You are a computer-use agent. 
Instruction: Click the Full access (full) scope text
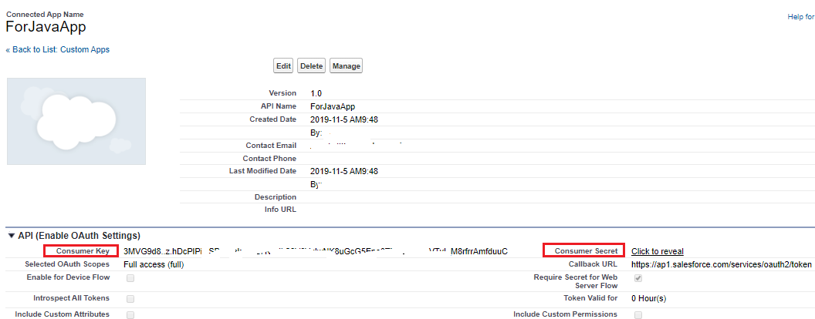point(154,264)
